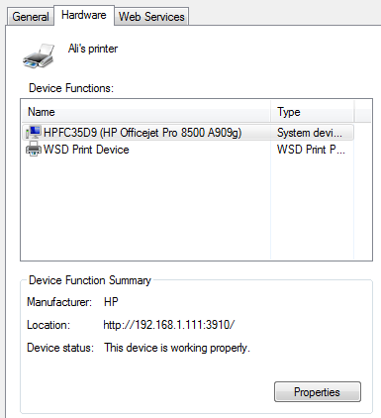
Task: Click the System devi... type cell
Action: (x=310, y=133)
